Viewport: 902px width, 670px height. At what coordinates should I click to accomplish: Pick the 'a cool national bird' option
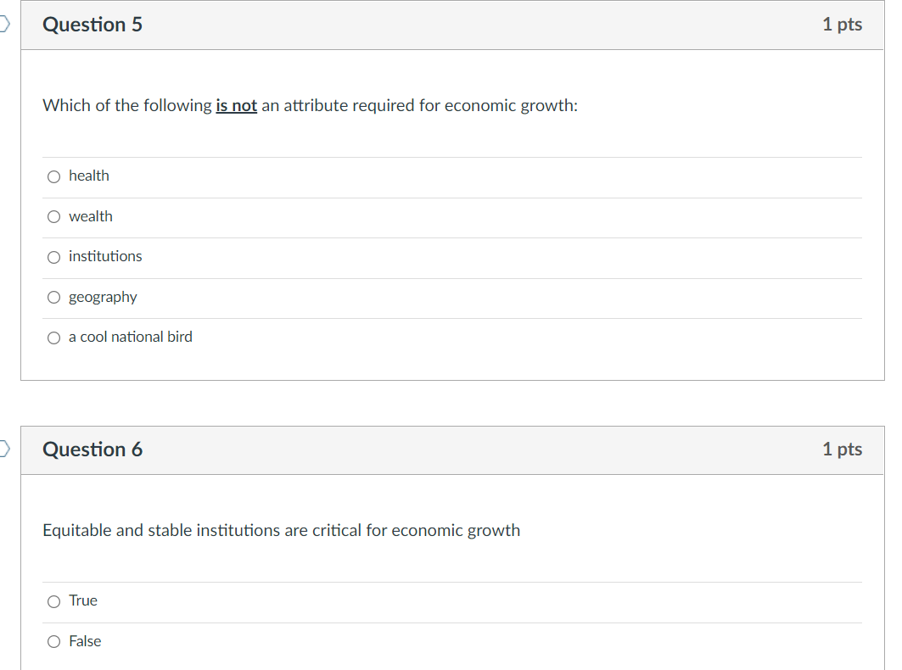(x=53, y=338)
